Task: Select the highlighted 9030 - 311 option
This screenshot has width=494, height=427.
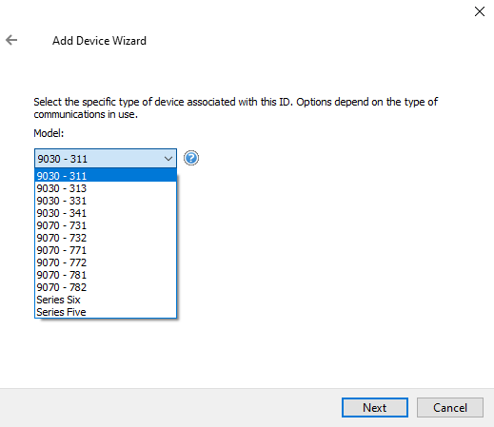Action: 106,176
